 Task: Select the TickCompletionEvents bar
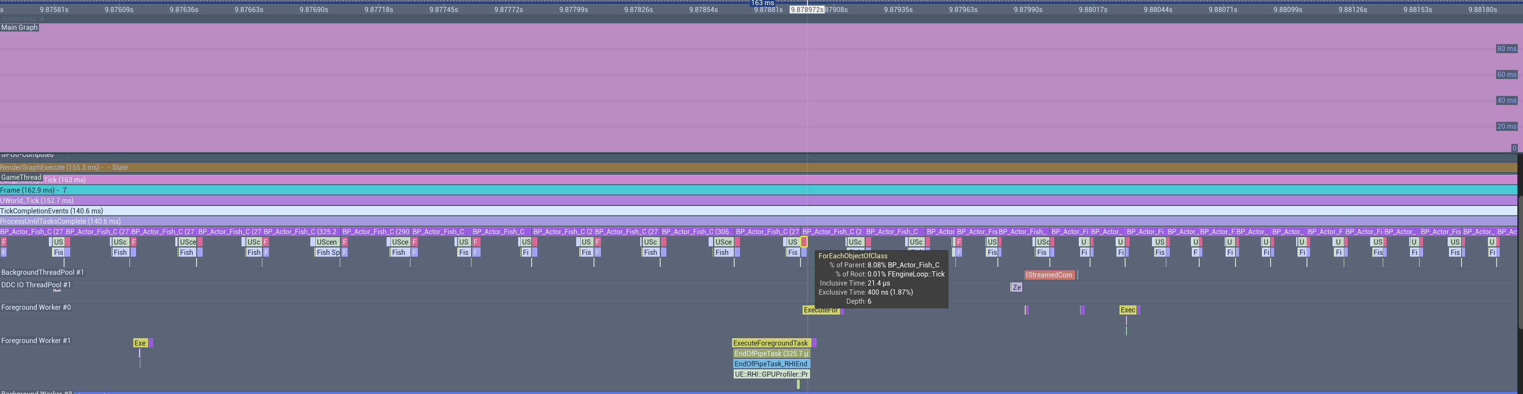[x=758, y=211]
